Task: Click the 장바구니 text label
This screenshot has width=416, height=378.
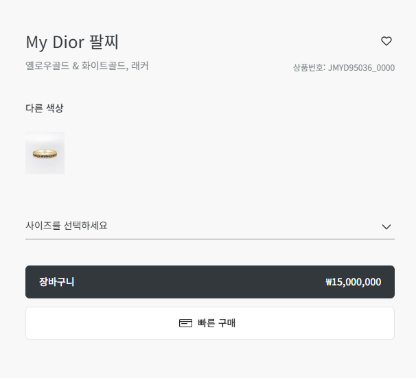Action: point(57,282)
